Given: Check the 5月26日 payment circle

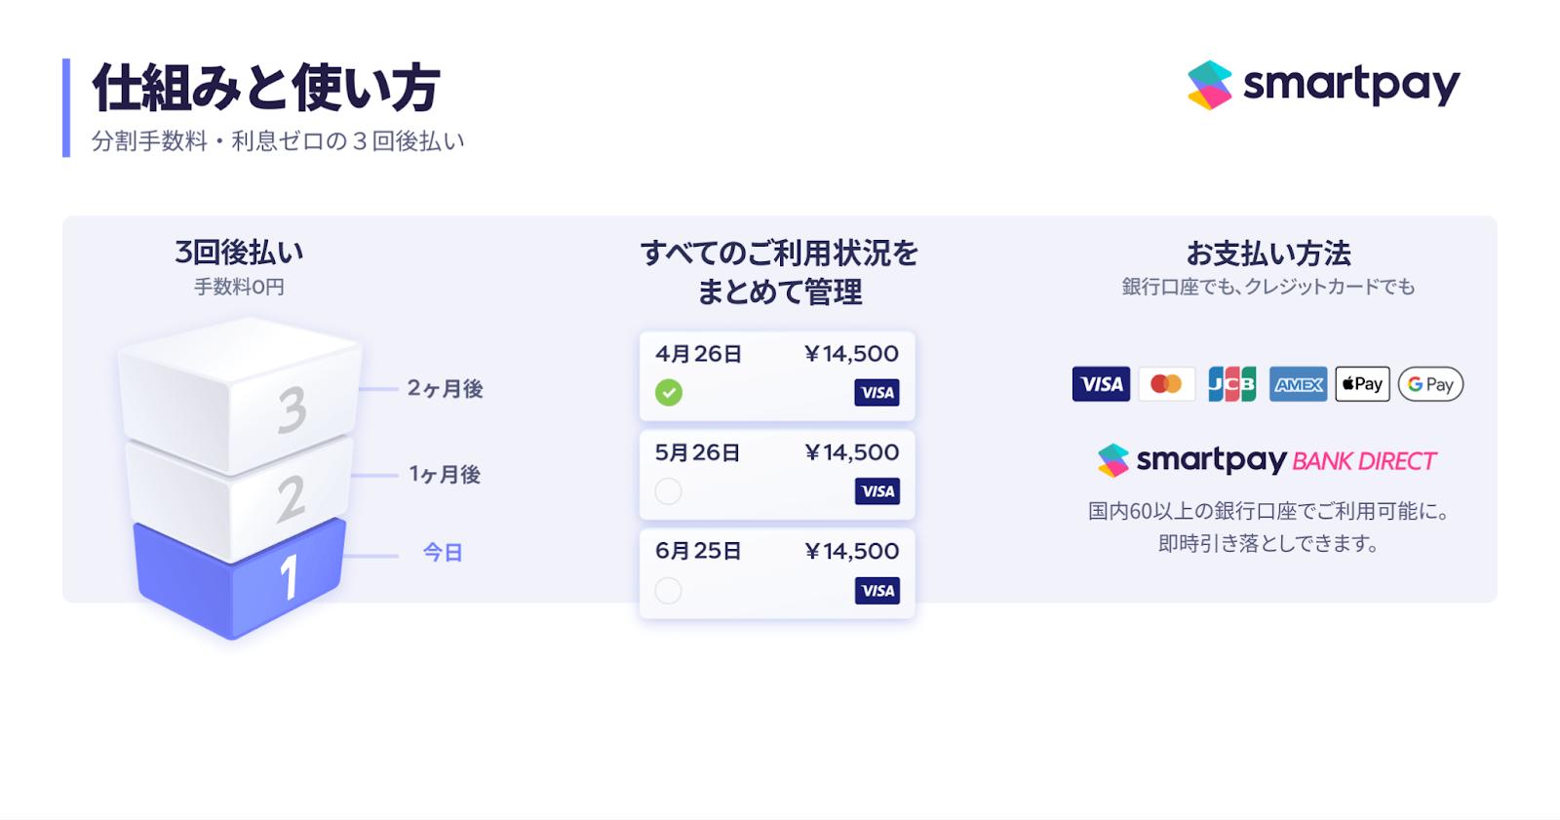Looking at the screenshot, I should point(669,491).
